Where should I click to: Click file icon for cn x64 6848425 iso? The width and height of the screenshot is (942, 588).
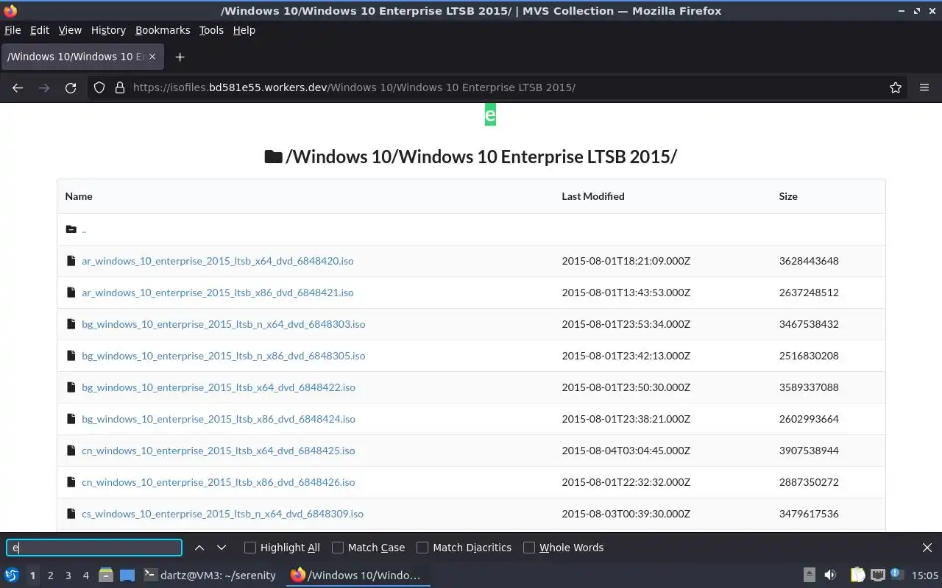pos(71,451)
